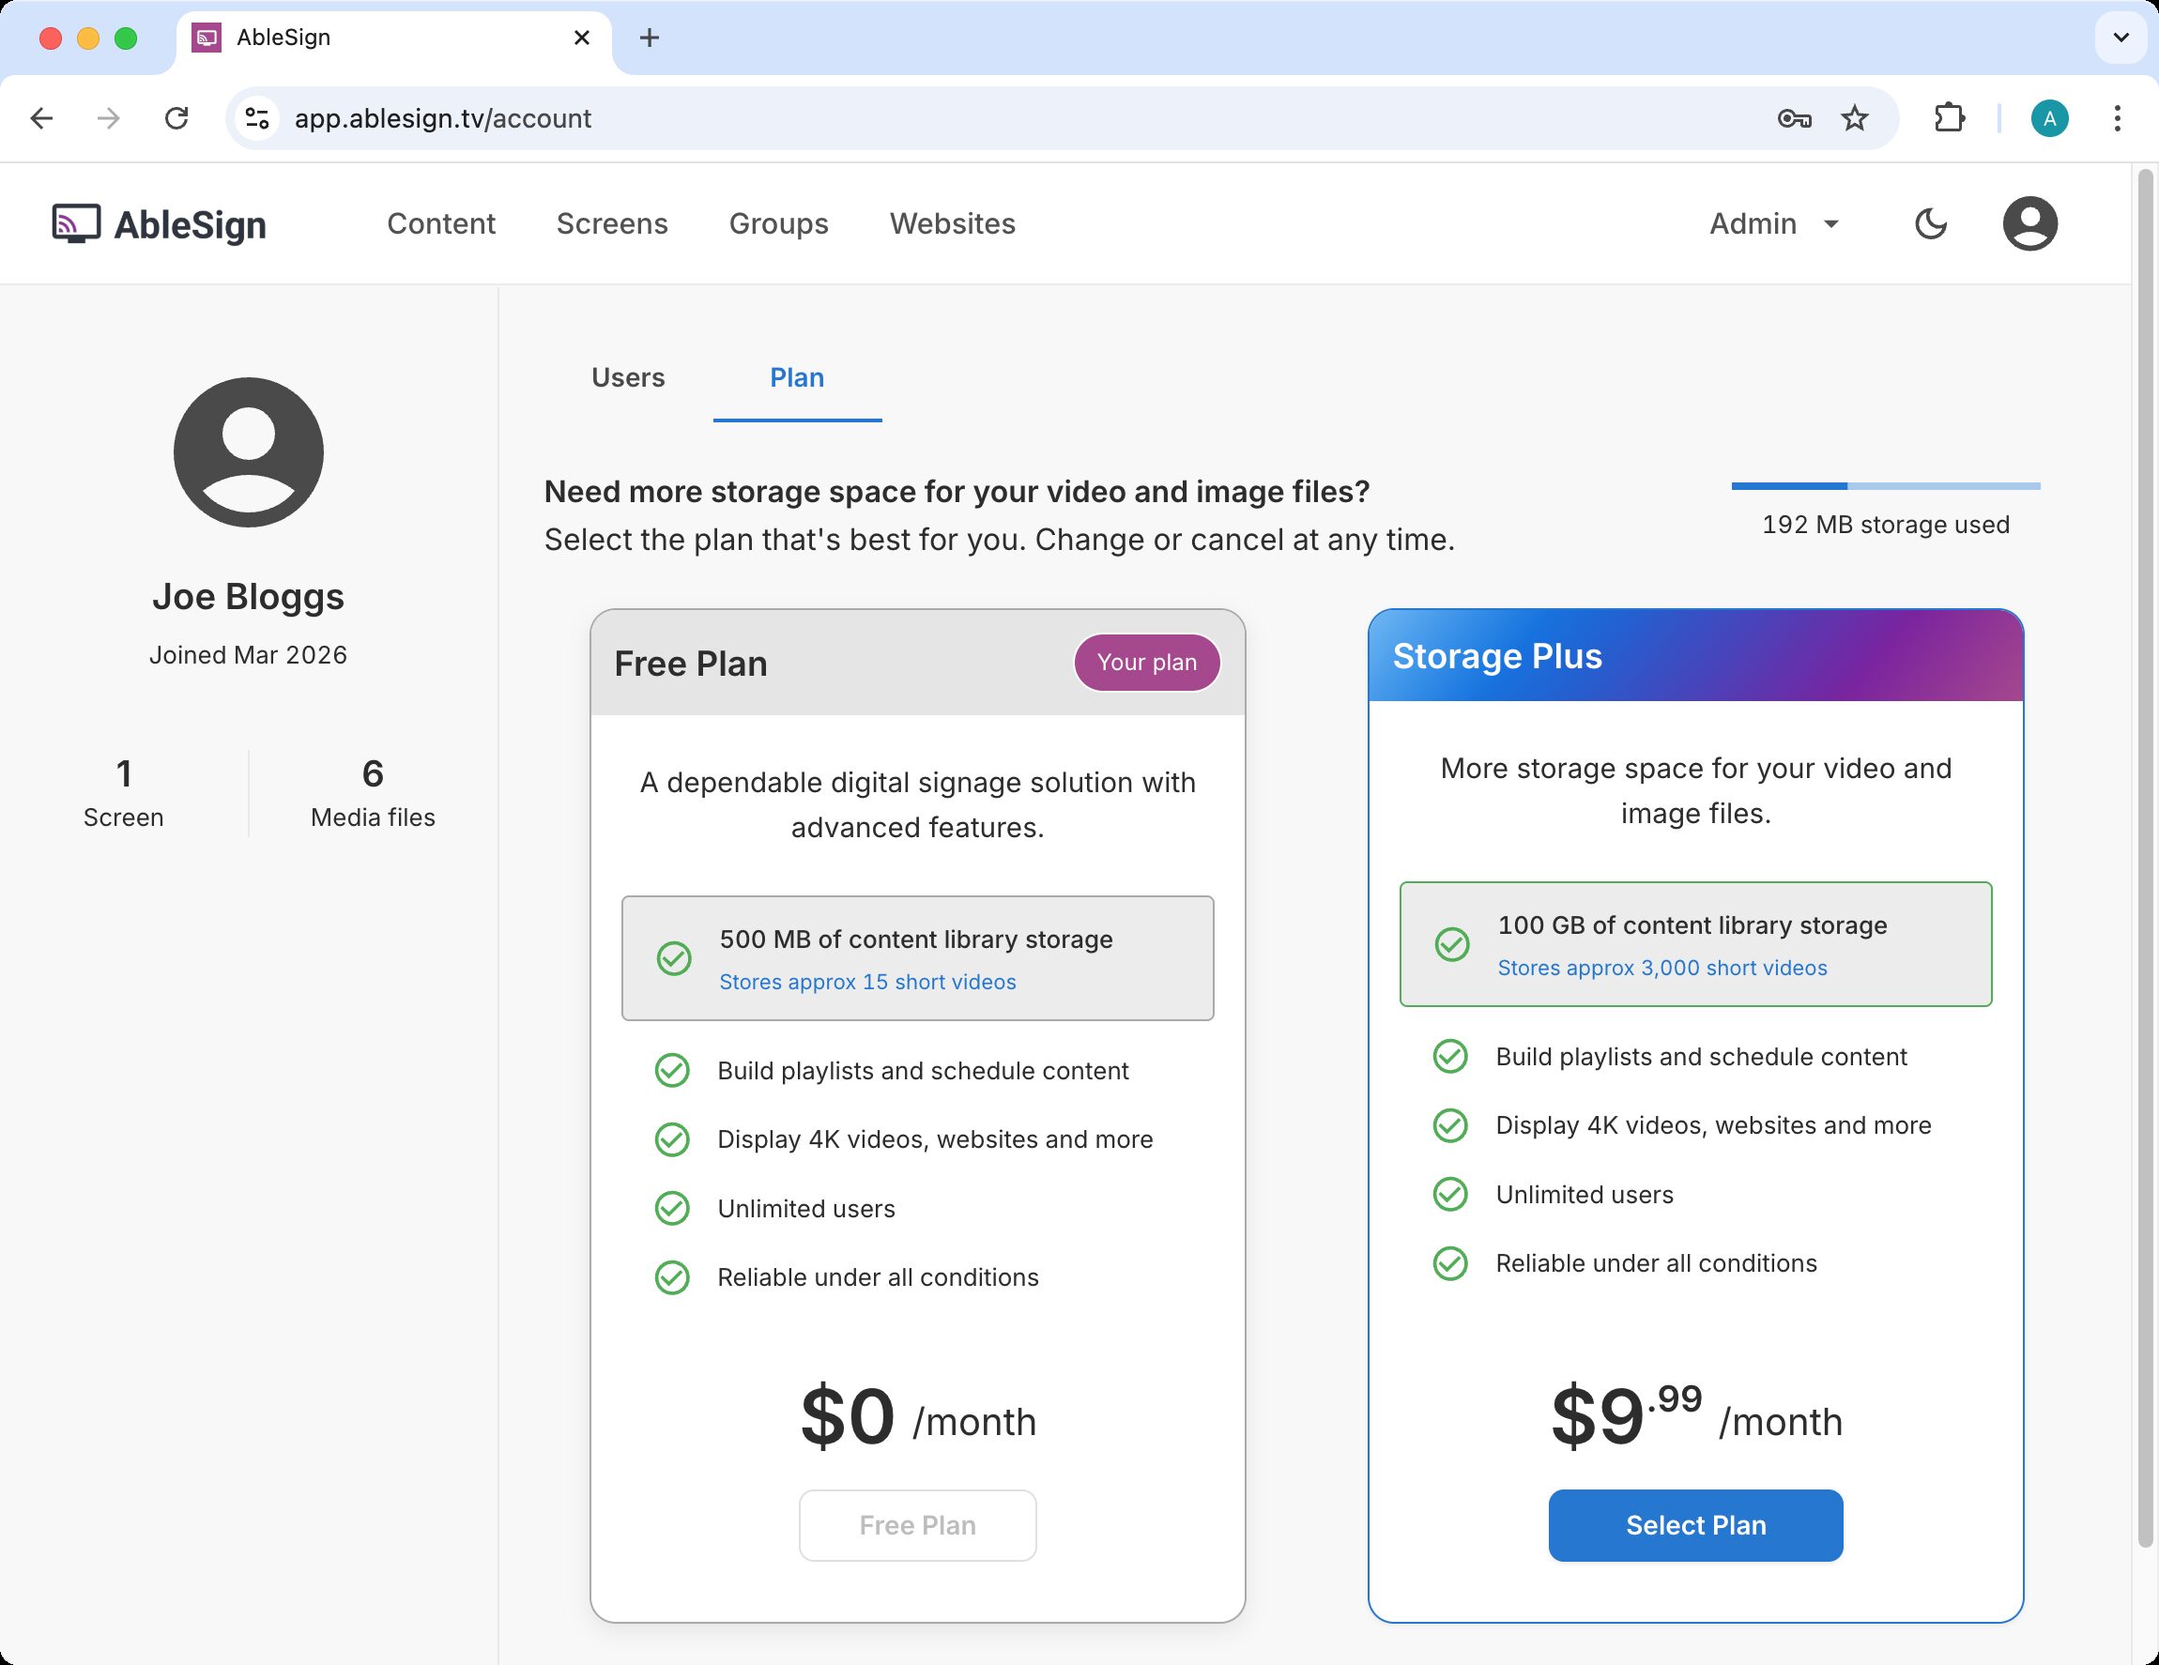Image resolution: width=2159 pixels, height=1665 pixels.
Task: Toggle dark mode moon icon
Action: coord(1930,223)
